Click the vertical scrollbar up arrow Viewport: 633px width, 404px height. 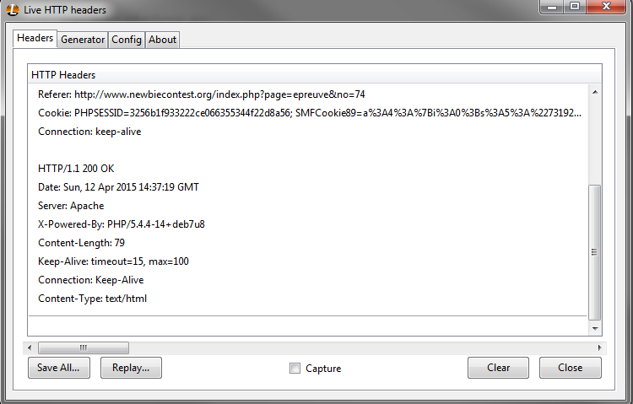tap(595, 93)
